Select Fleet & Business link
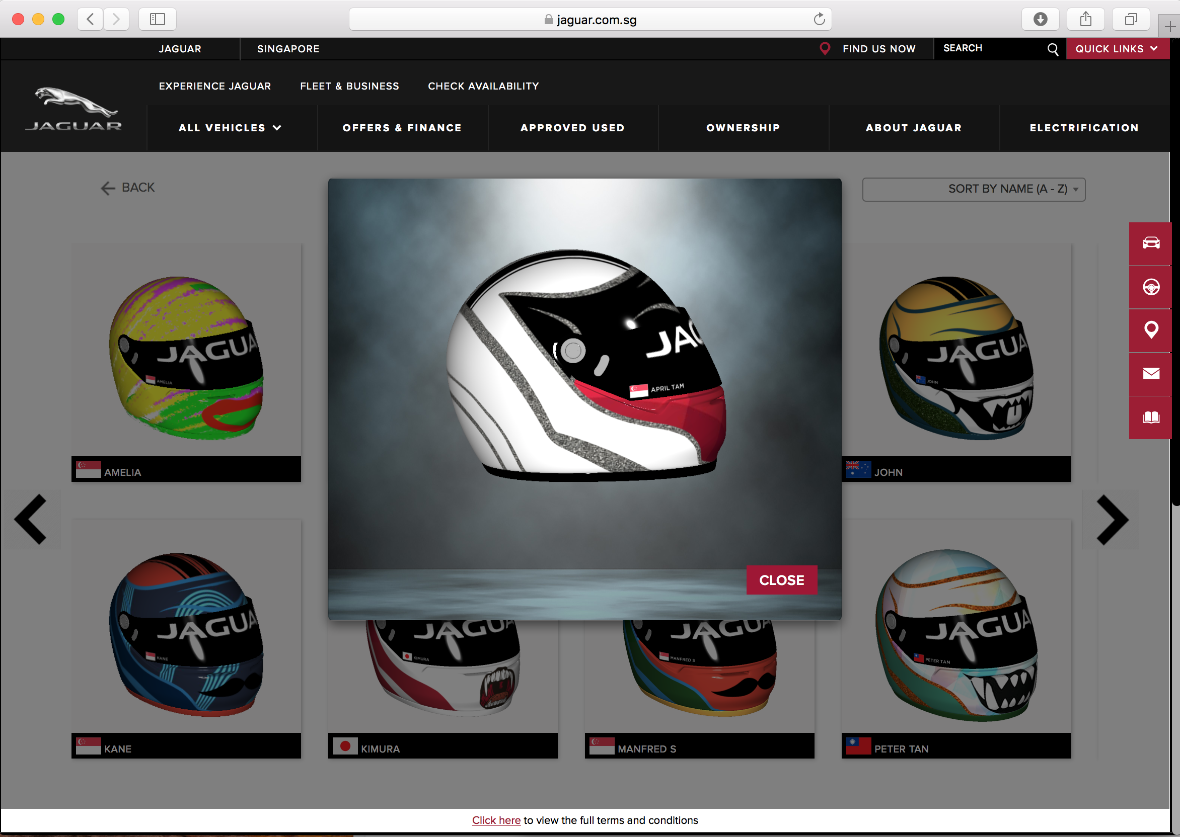 [x=349, y=86]
